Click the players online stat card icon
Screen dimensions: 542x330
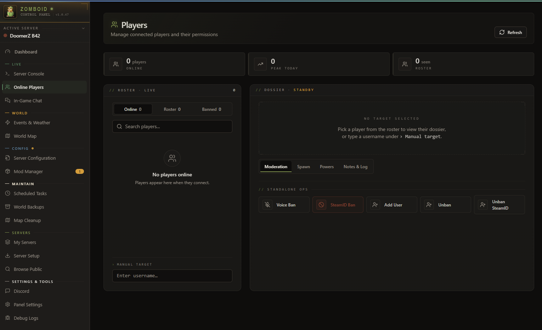pyautogui.click(x=116, y=64)
